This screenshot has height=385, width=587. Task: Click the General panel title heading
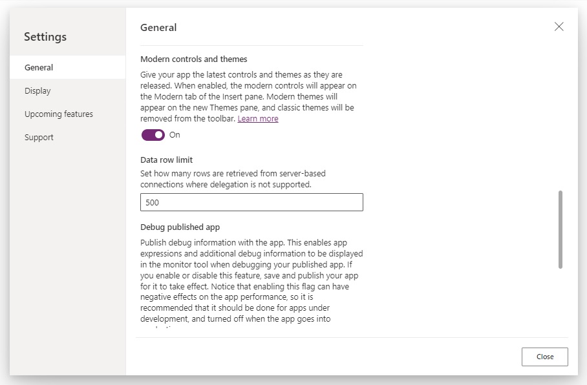[158, 27]
